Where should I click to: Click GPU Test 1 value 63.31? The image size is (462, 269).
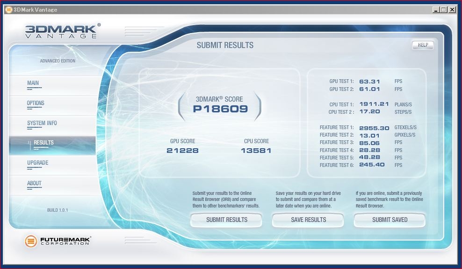369,82
